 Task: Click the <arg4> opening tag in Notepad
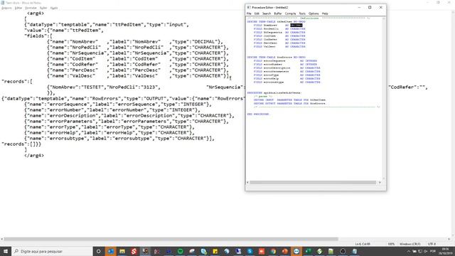[x=36, y=13]
